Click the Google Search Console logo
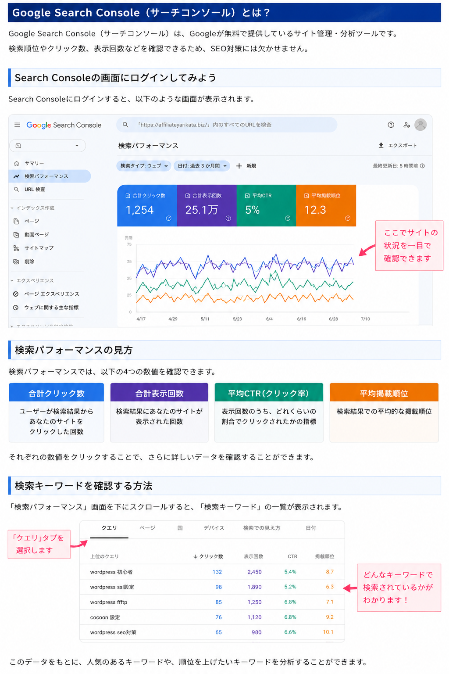 tap(64, 125)
